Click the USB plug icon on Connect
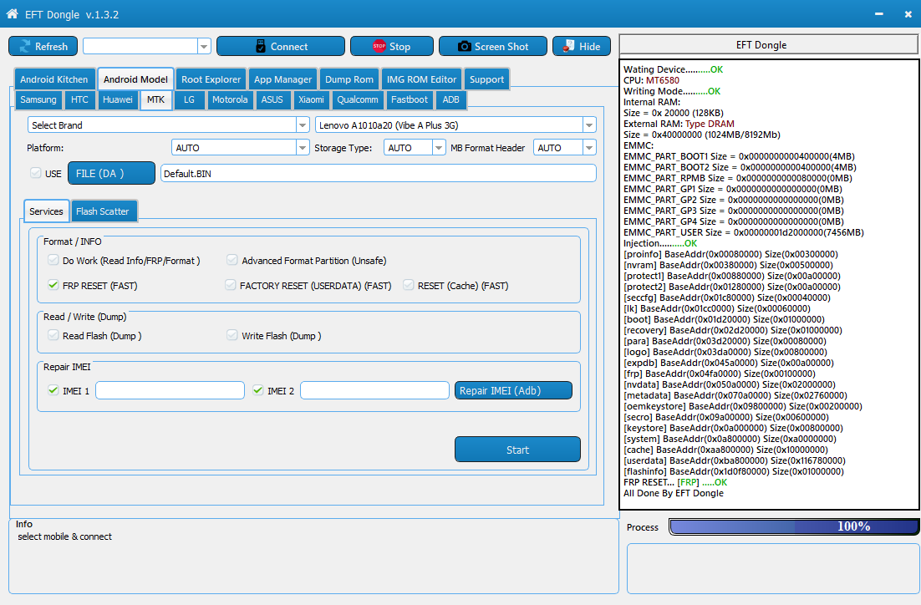Screen dimensions: 921x605 point(261,47)
